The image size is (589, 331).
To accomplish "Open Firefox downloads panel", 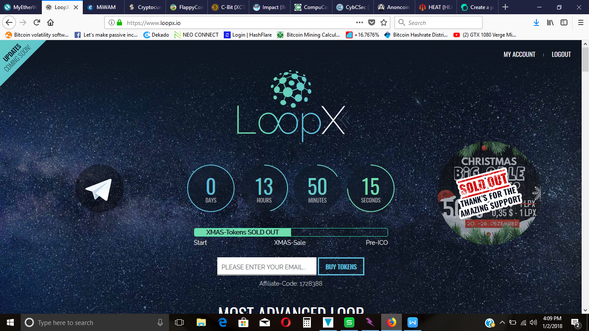I will (x=536, y=23).
